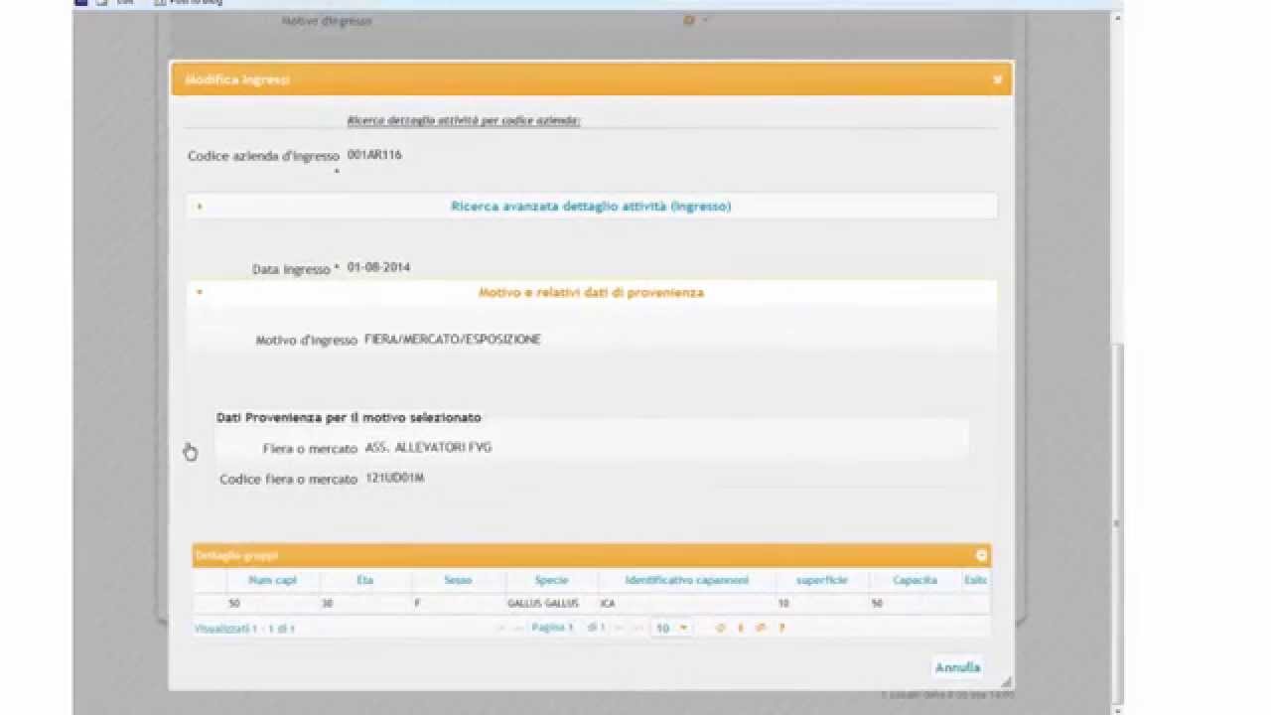Sort by Età column header
Screen dimensions: 1271x715
tap(364, 580)
